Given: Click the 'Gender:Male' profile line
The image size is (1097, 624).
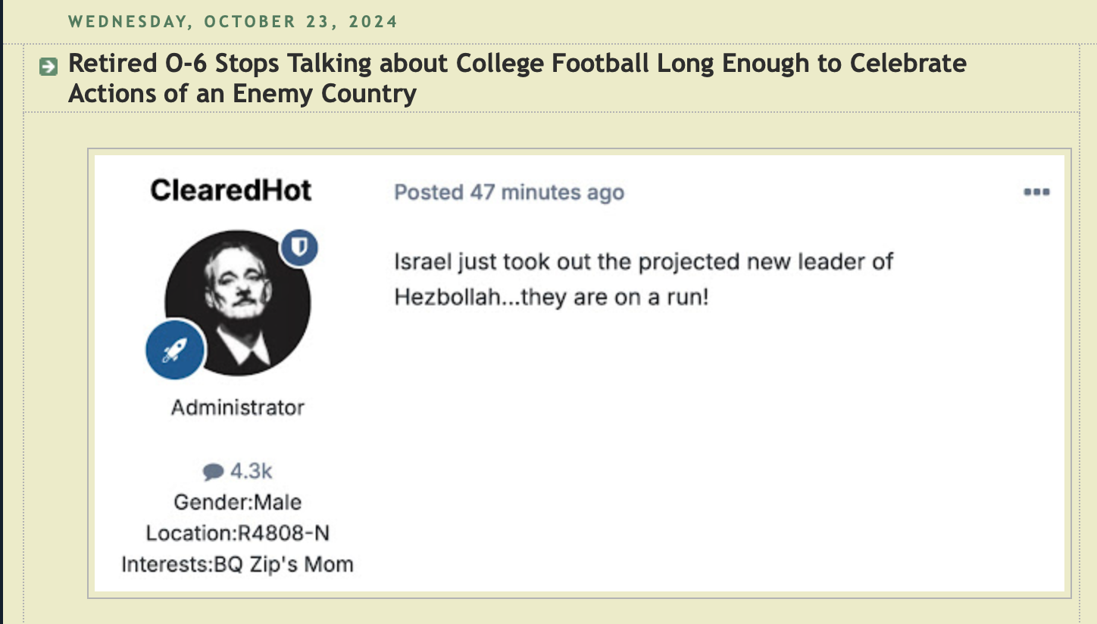Looking at the screenshot, I should (x=237, y=502).
